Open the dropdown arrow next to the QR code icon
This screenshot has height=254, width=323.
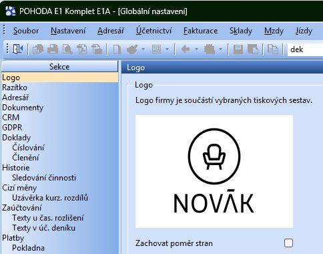coord(167,49)
